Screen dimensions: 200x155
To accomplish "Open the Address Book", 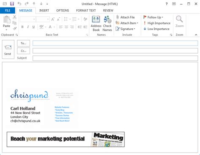I will (96, 24).
